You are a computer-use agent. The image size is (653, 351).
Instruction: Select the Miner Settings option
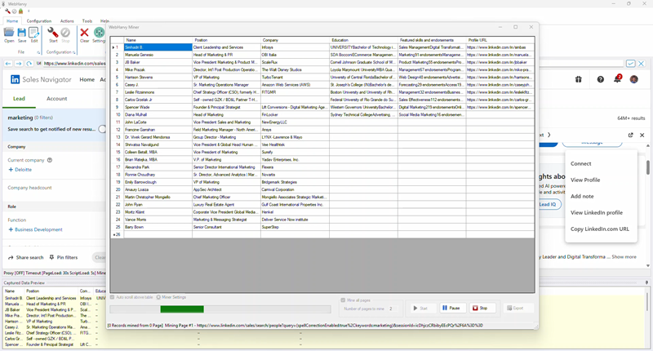(171, 297)
